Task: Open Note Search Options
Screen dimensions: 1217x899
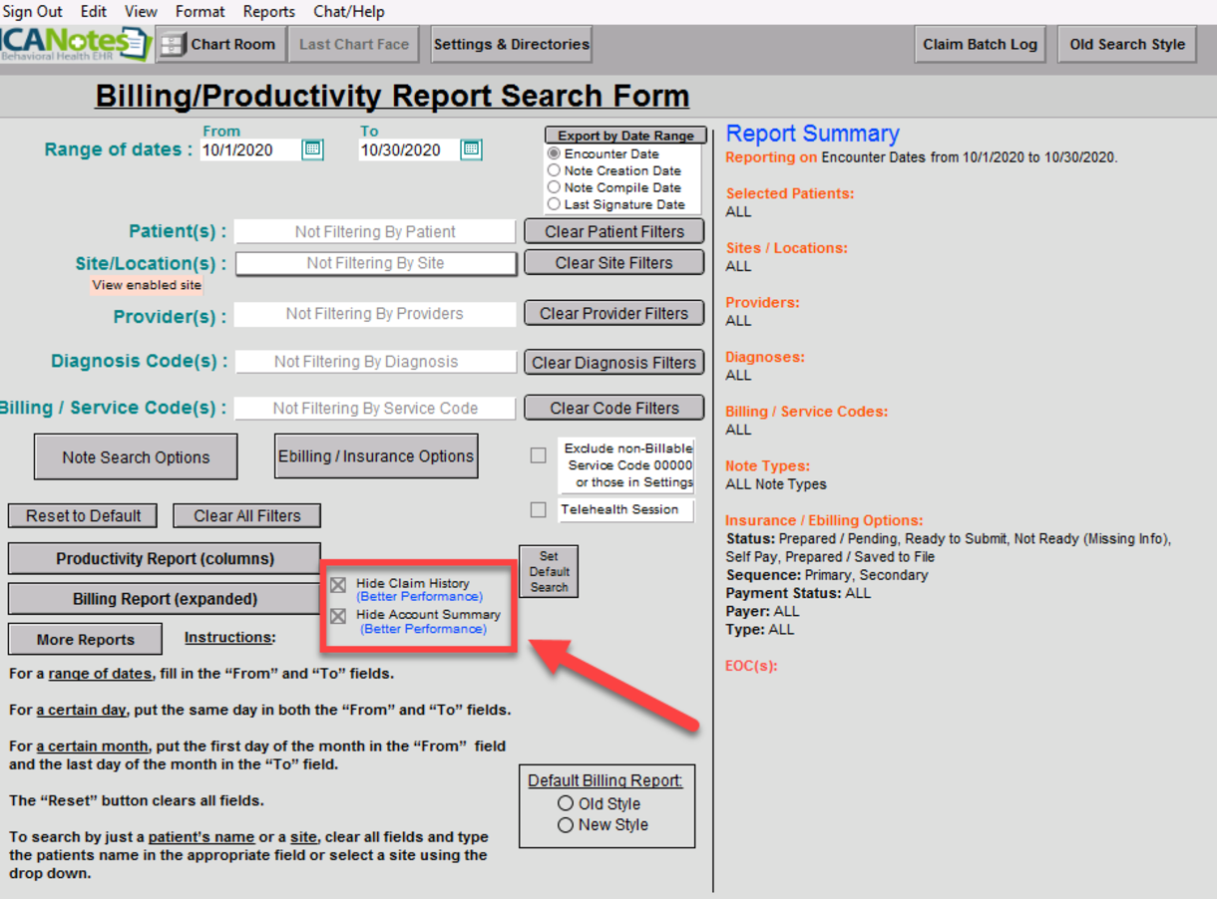Action: (136, 456)
